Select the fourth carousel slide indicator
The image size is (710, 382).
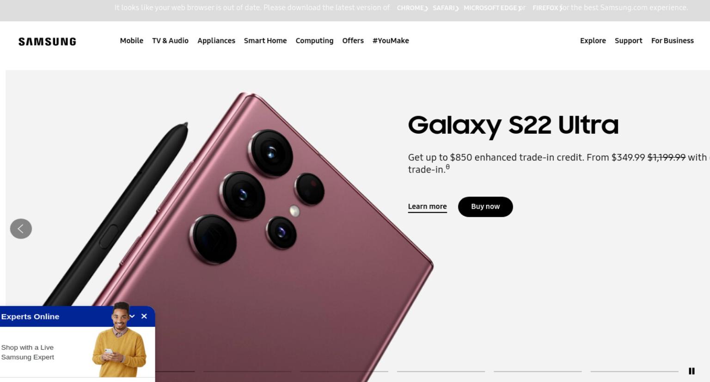tap(441, 371)
